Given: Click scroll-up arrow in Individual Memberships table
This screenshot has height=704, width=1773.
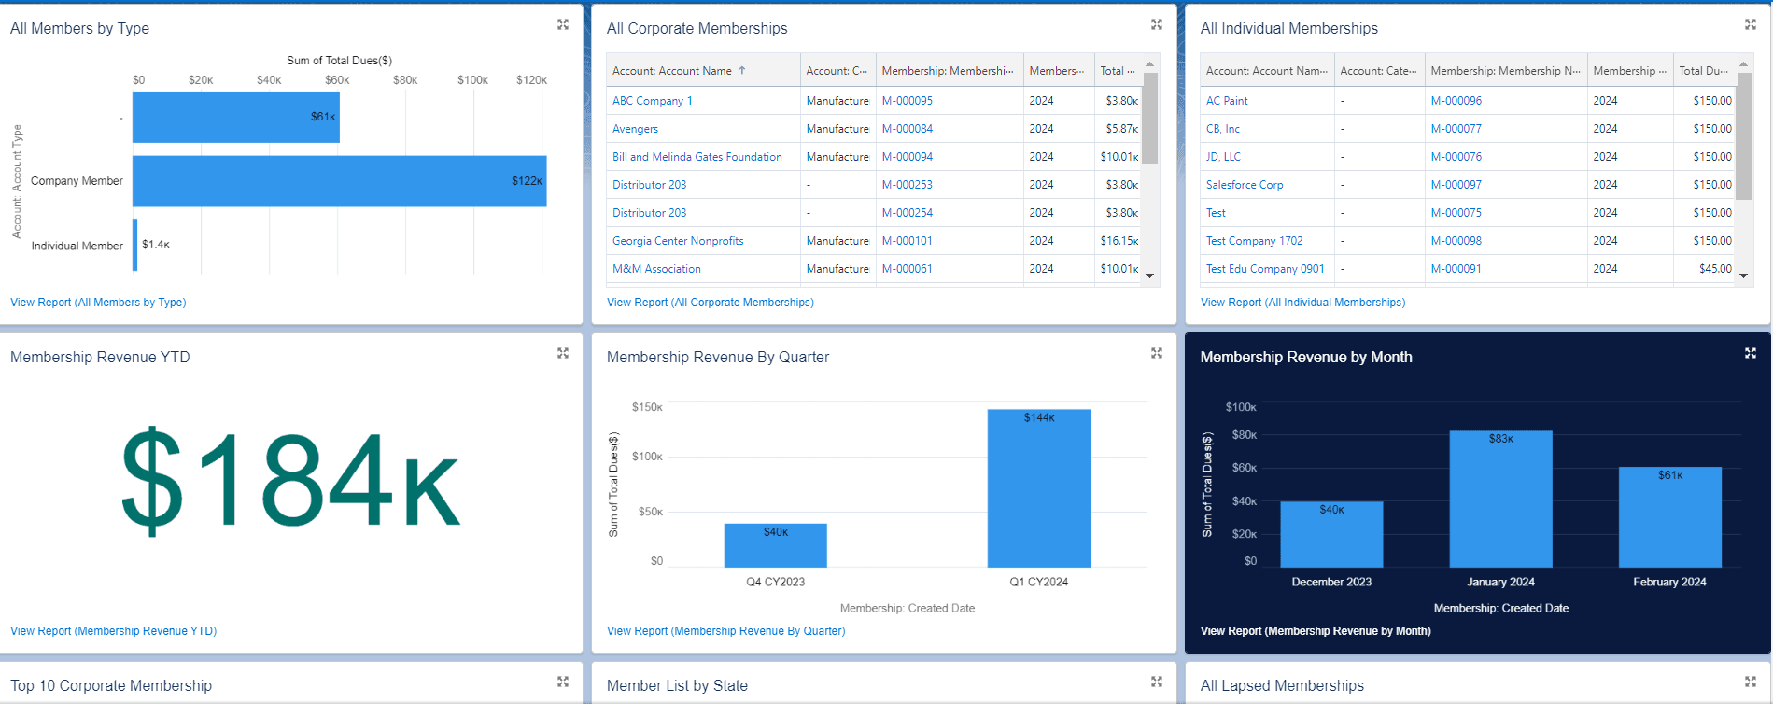Looking at the screenshot, I should pyautogui.click(x=1743, y=64).
